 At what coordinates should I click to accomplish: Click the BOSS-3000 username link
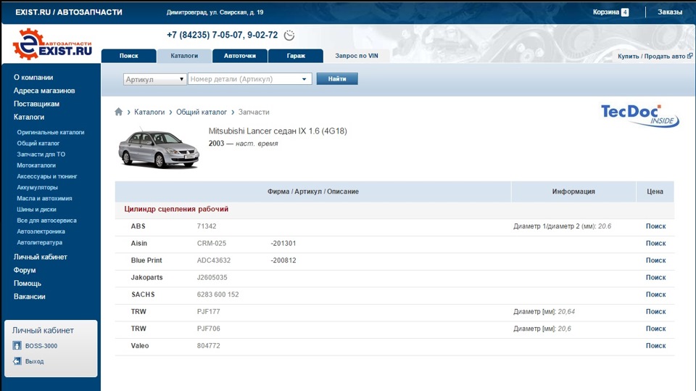pyautogui.click(x=41, y=346)
